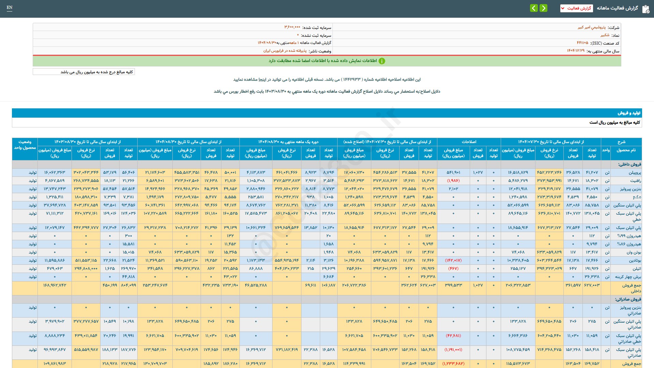The height and width of the screenshot is (368, 654).
Task: Click the green info icon in banner
Action: (x=382, y=61)
